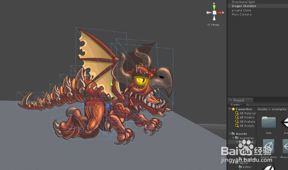288x170 pixels.
Task: Select the All Material saved search
Action: click(248, 113)
